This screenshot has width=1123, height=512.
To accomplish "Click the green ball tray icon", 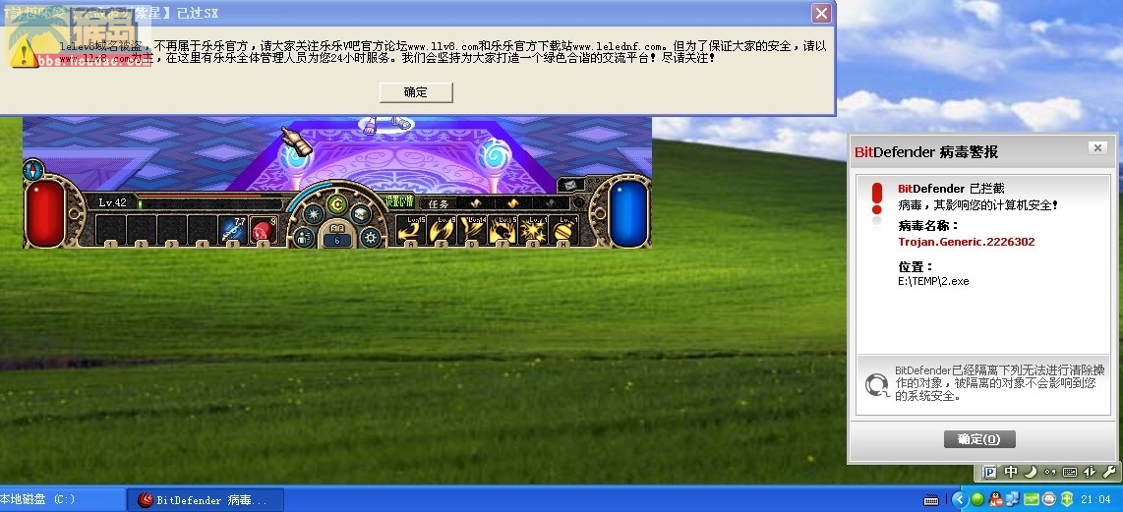I will click(976, 499).
